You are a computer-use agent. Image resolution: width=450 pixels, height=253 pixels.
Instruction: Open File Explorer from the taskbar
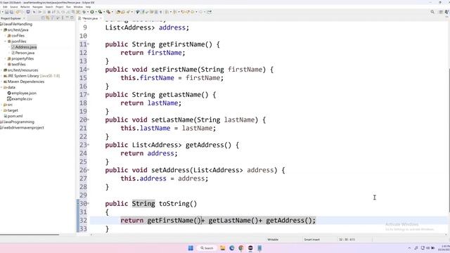click(x=222, y=248)
